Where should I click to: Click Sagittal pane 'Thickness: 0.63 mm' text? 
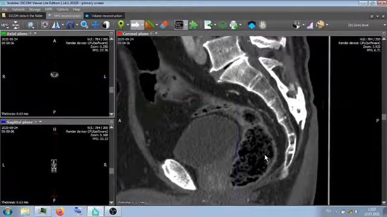pyautogui.click(x=15, y=203)
